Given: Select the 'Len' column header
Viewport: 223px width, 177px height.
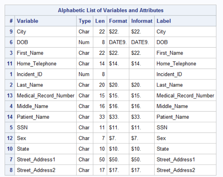Looking at the screenshot, I should point(100,21).
